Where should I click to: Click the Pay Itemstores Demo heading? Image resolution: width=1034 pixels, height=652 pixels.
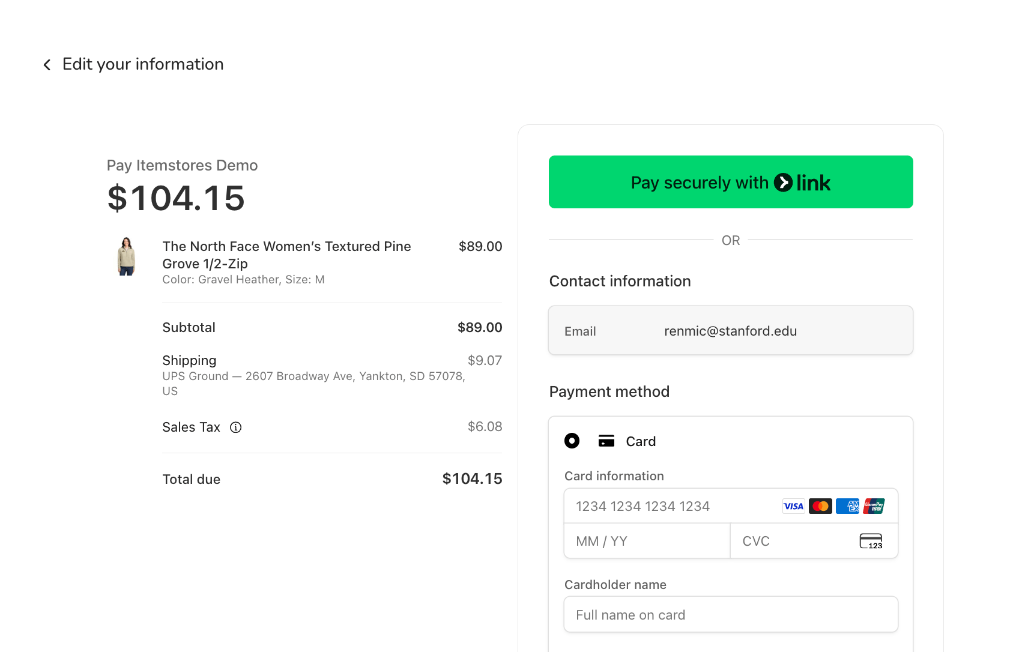pos(183,165)
